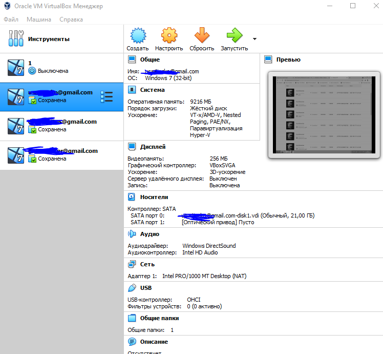The image size is (383, 354).
Task: Click the Дисплей monitor icon
Action: click(x=132, y=146)
